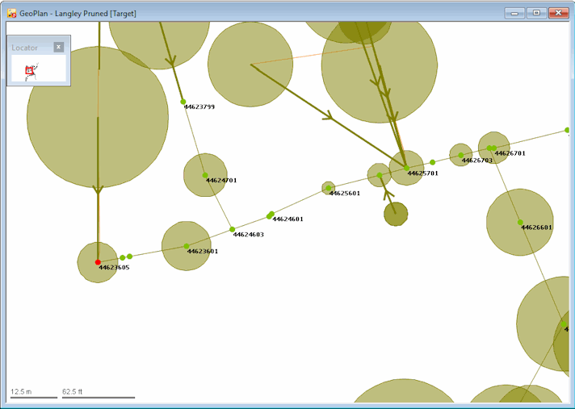Select node 44623799

183,102
